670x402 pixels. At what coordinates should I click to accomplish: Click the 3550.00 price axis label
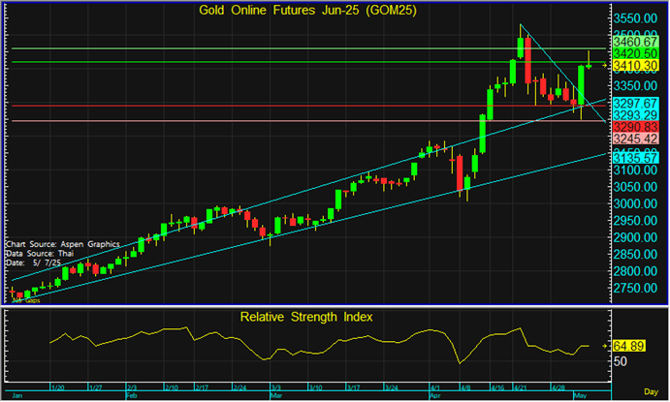(637, 18)
